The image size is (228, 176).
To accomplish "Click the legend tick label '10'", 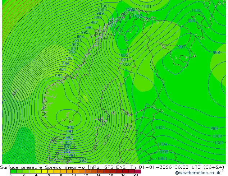I will [x=74, y=175].
